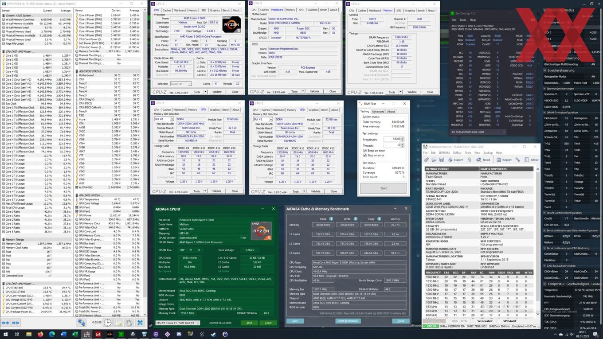Click HWiNFO shrink columns arrows icon

pyautogui.click(x=16, y=323)
